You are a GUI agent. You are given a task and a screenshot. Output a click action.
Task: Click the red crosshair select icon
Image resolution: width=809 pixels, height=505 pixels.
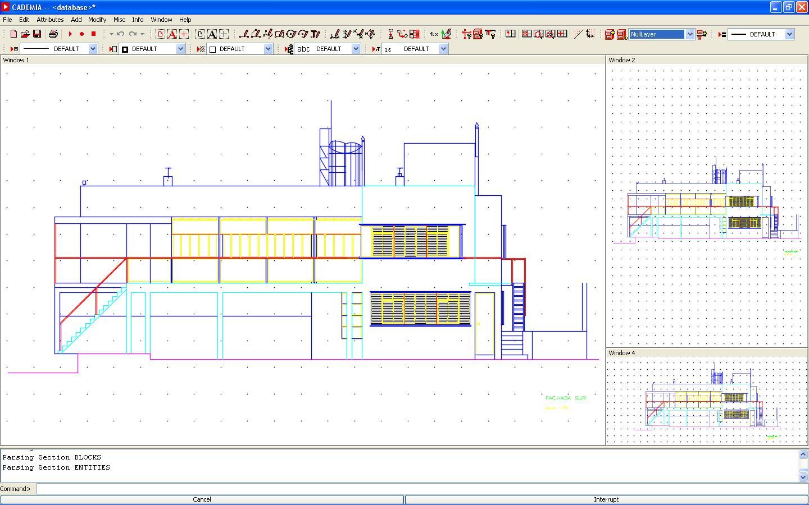click(184, 34)
